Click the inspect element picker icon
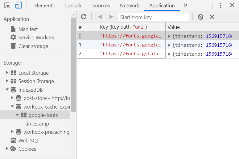 (7, 5)
